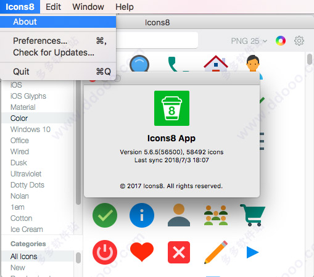Click the blue play triangle icon
The width and height of the screenshot is (314, 277).
(252, 252)
